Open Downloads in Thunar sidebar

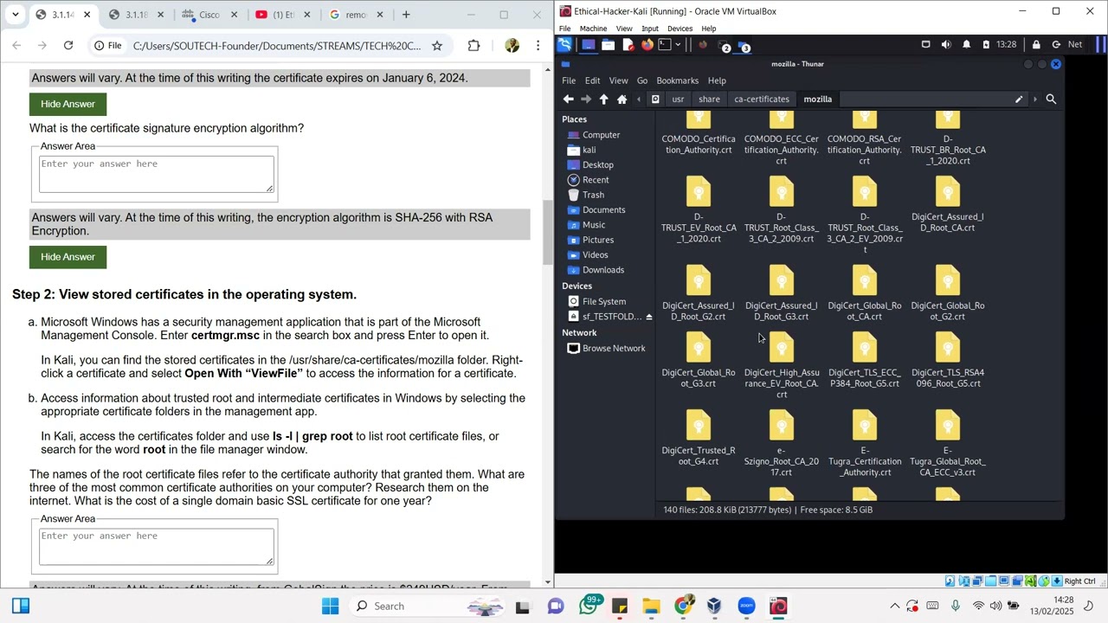(x=603, y=270)
